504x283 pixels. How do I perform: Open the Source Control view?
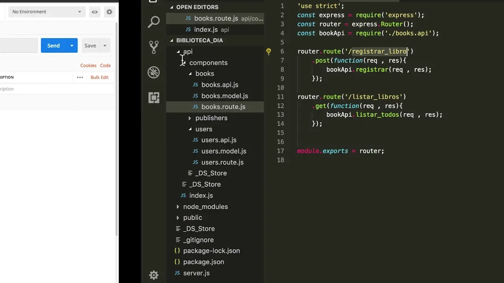(154, 47)
